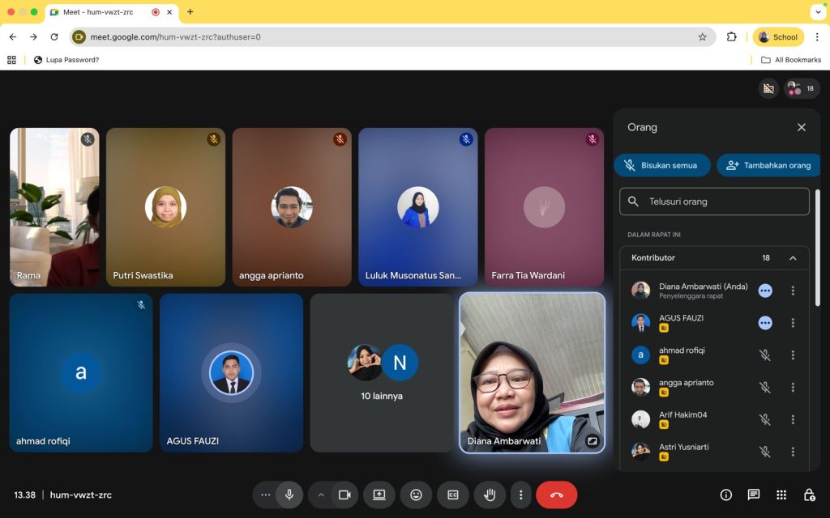The height and width of the screenshot is (518, 830).
Task: Open the chat messages icon
Action: pyautogui.click(x=753, y=495)
